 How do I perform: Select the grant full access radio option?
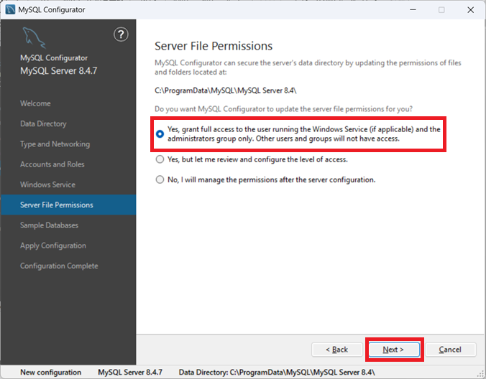[x=160, y=134]
